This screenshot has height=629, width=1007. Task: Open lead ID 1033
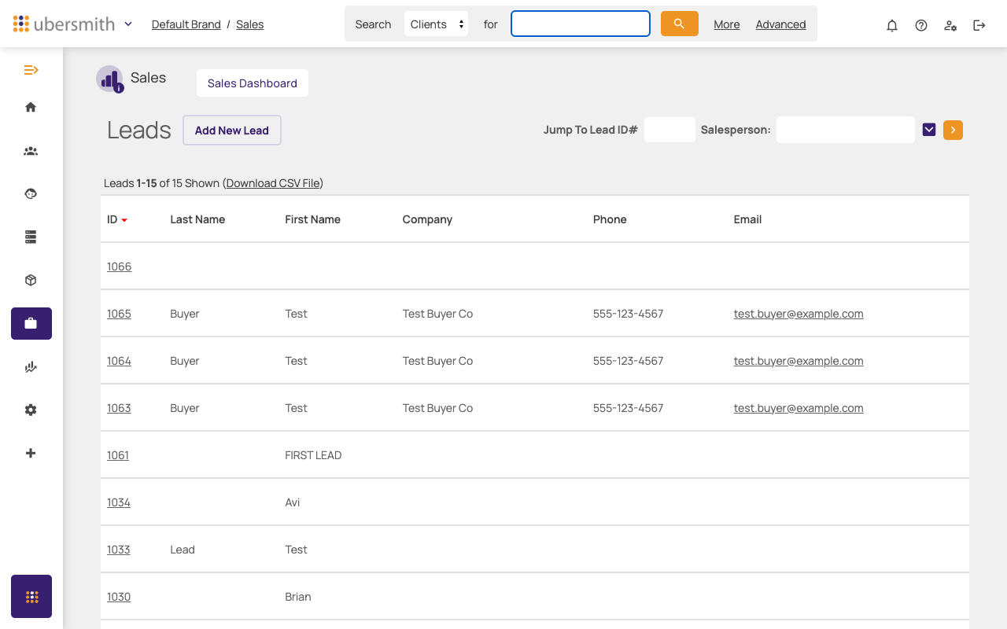point(119,550)
